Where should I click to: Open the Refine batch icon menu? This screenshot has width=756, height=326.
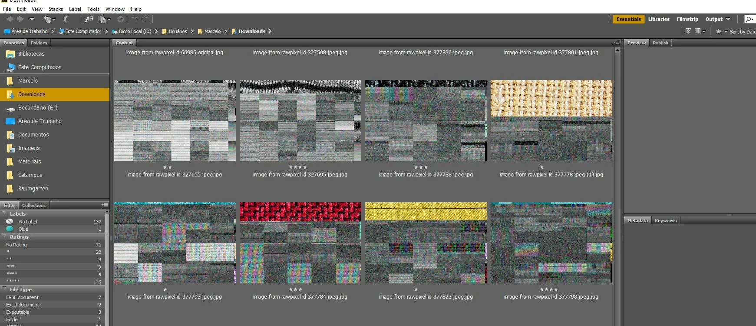tap(104, 19)
